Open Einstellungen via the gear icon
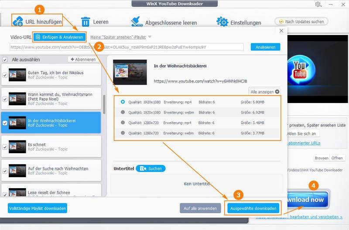The image size is (349, 230). [222, 21]
